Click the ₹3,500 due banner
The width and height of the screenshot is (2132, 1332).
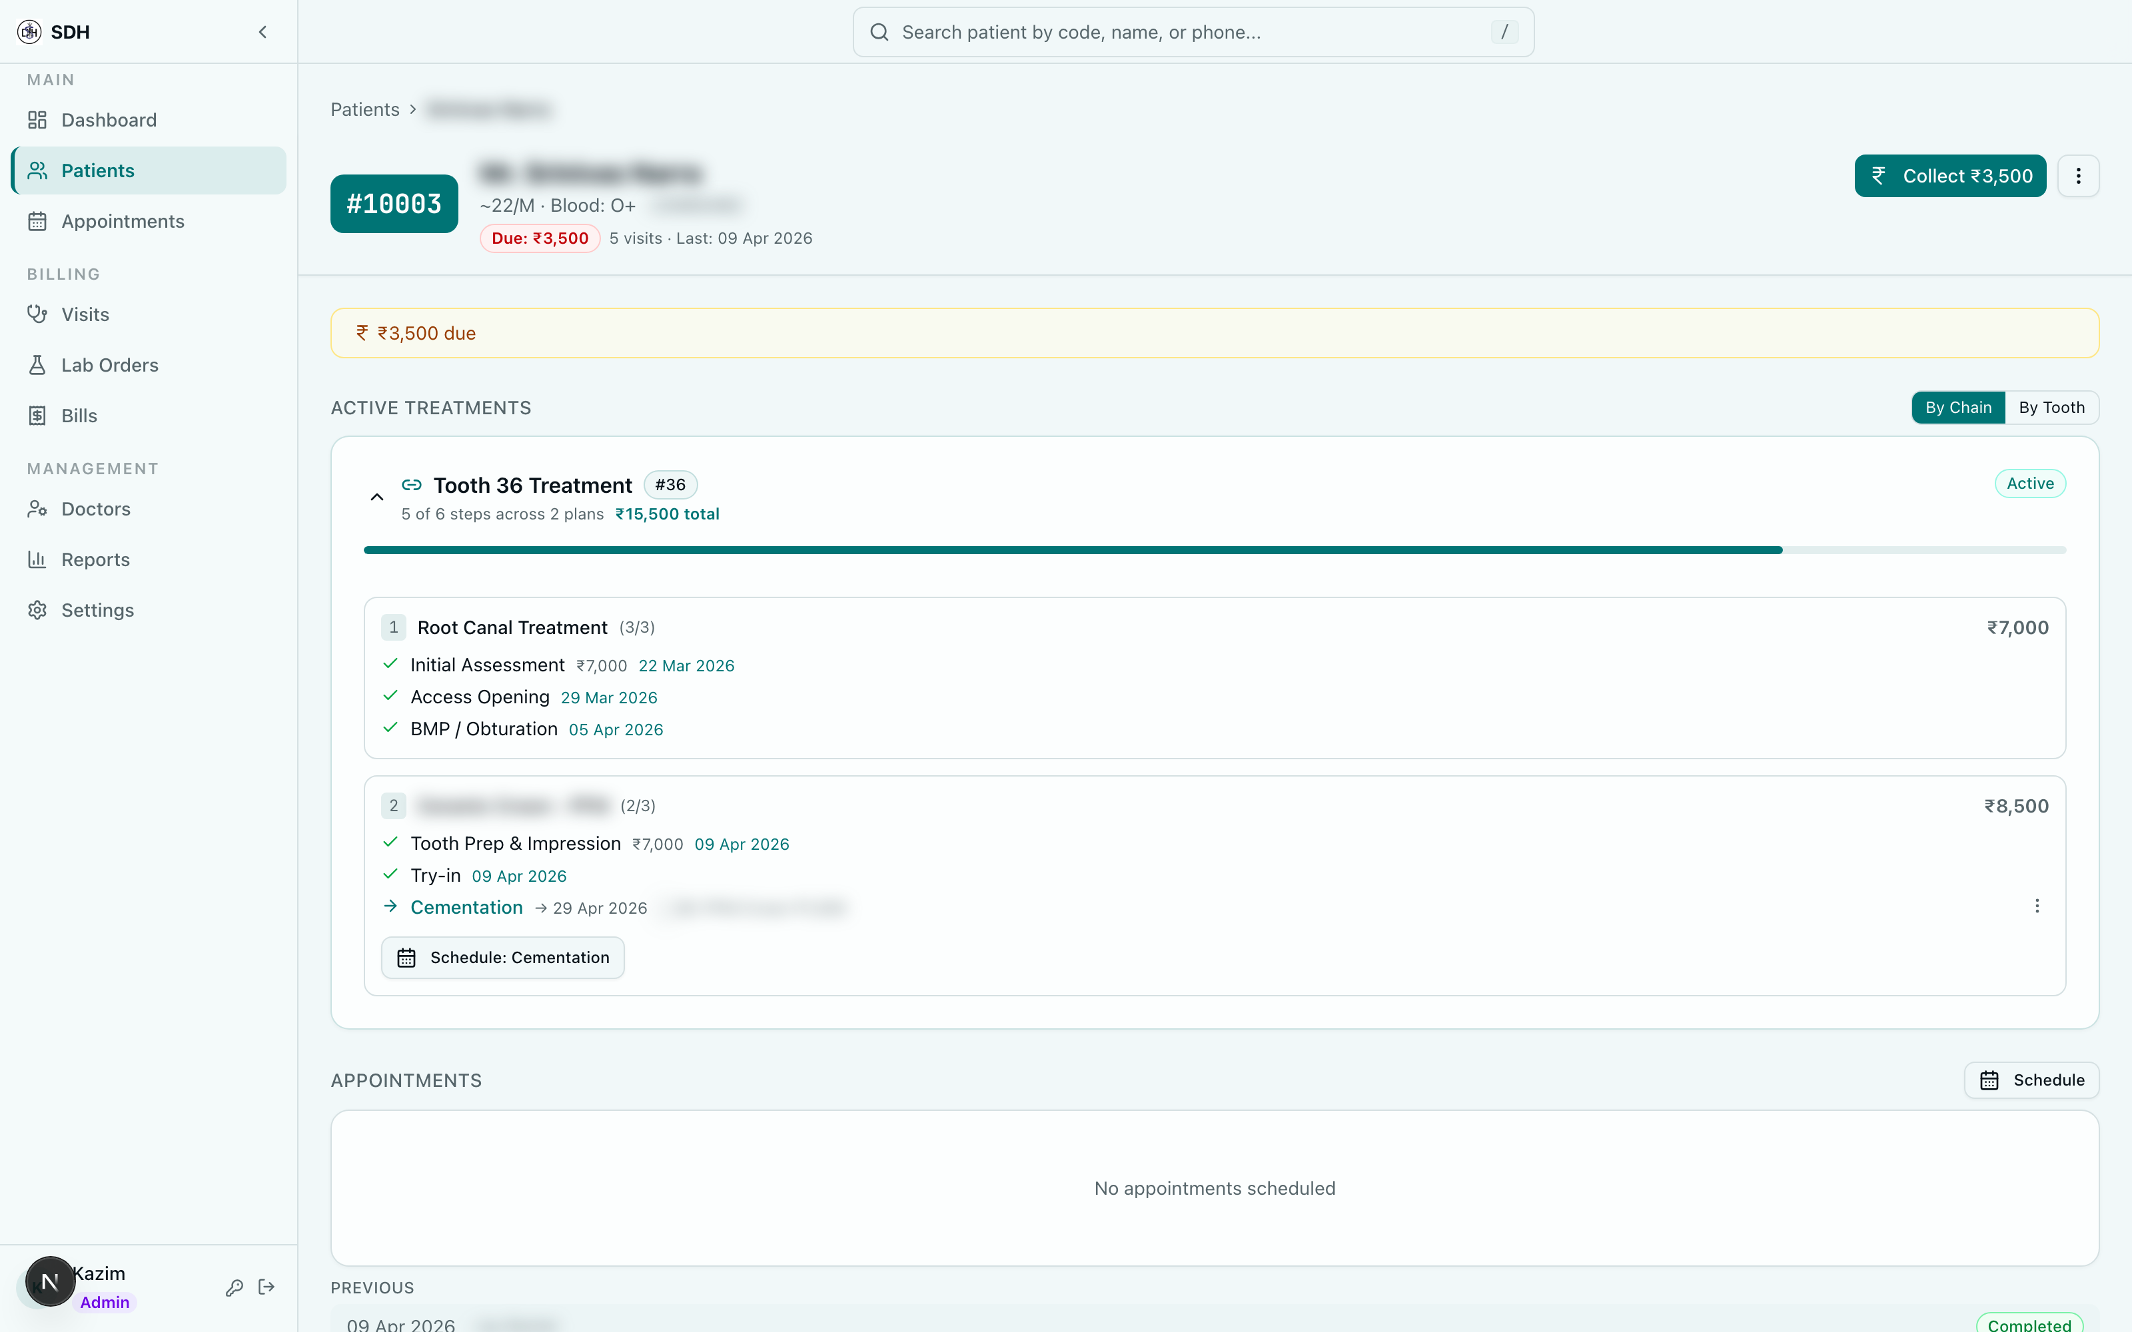(x=1214, y=333)
